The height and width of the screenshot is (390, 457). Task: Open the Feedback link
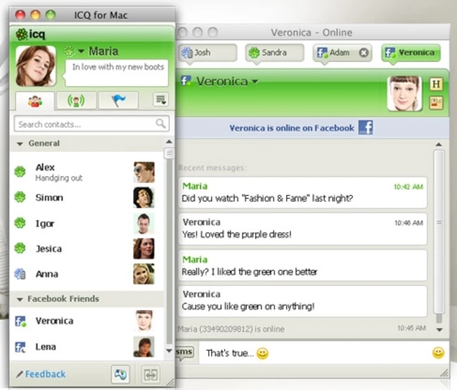44,374
